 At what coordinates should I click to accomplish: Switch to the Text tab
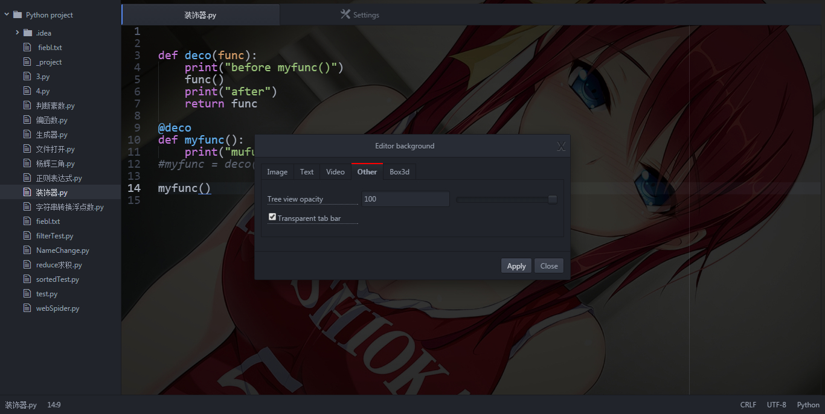click(x=307, y=172)
